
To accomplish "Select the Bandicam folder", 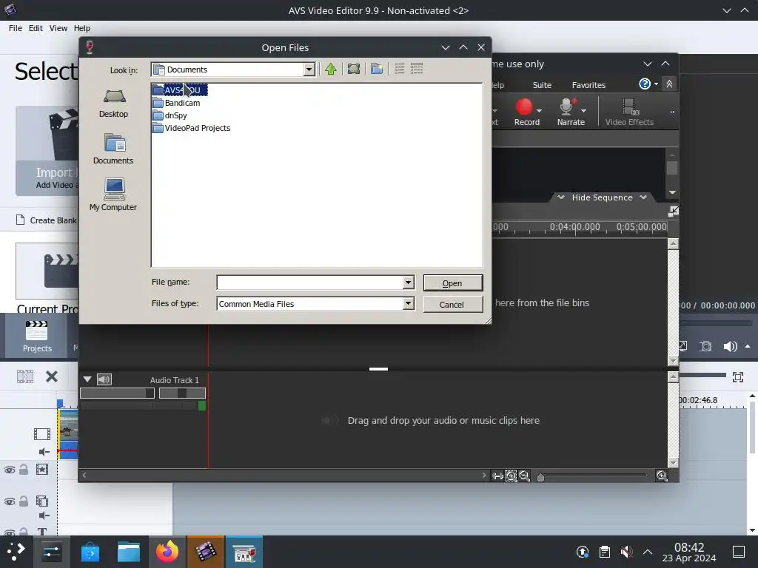I will click(x=176, y=103).
